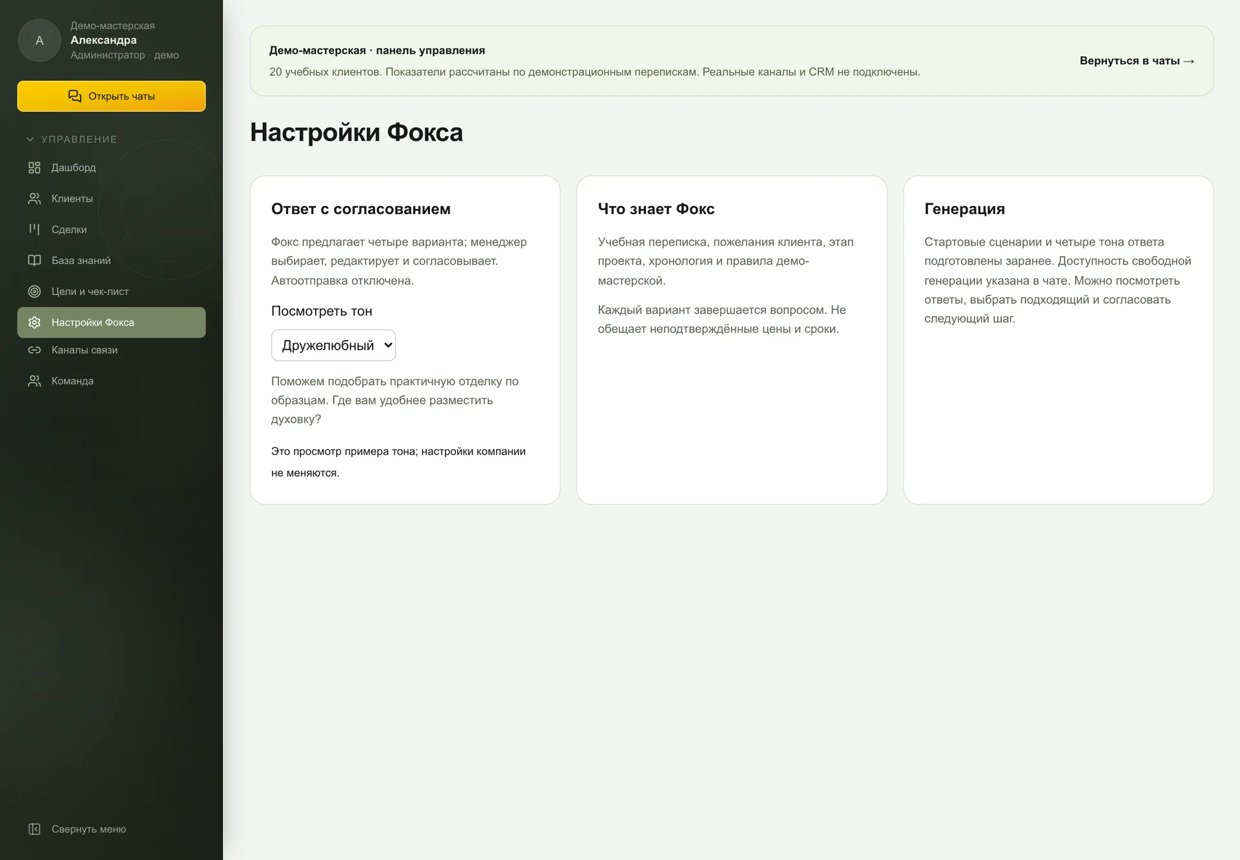
Task: Click the Администратор · демо role text
Action: (x=125, y=55)
